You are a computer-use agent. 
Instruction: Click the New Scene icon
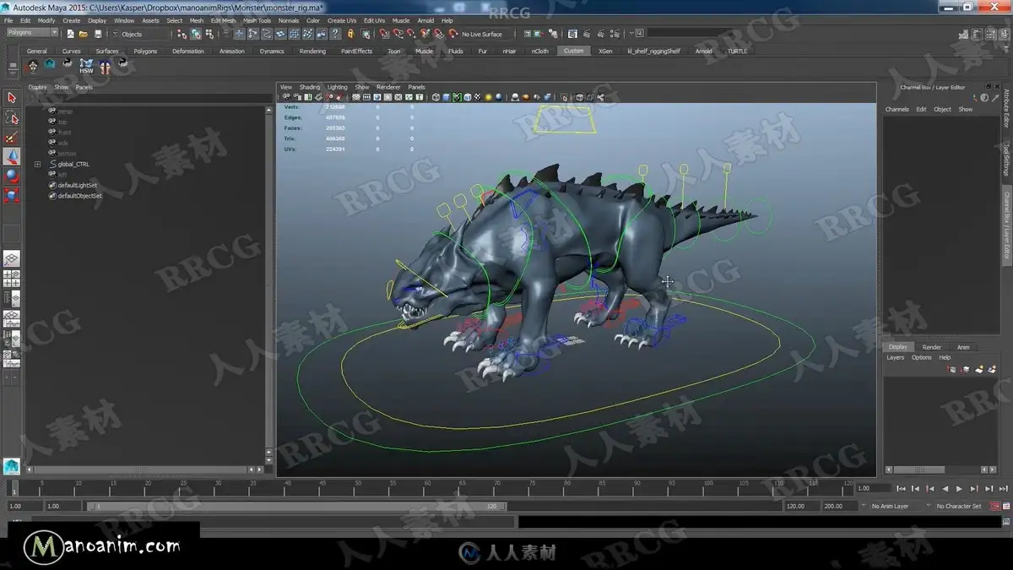point(69,34)
